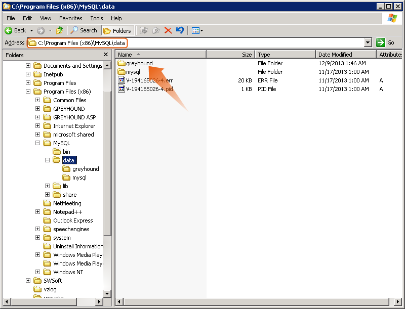Viewport: 405px width, 309px height.
Task: Open the Views button menu
Action: (197, 30)
